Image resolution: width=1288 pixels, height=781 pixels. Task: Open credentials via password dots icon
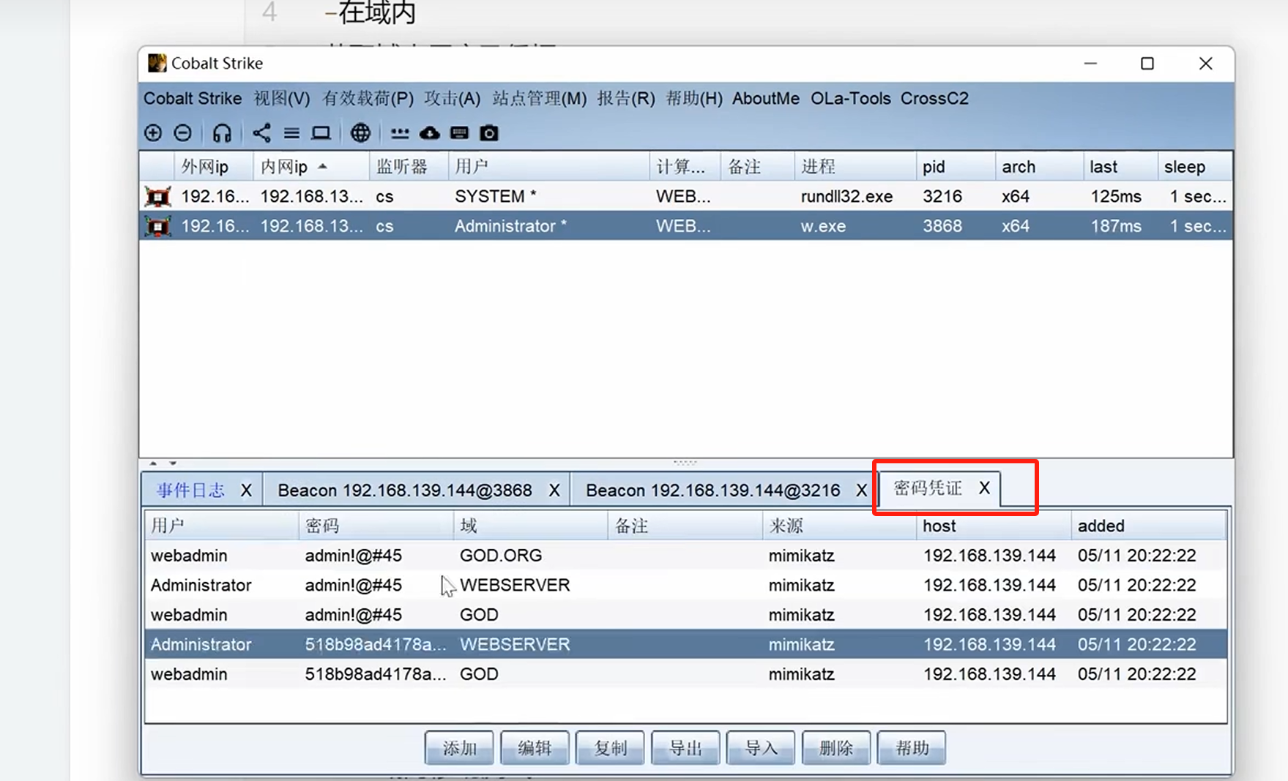click(x=400, y=133)
